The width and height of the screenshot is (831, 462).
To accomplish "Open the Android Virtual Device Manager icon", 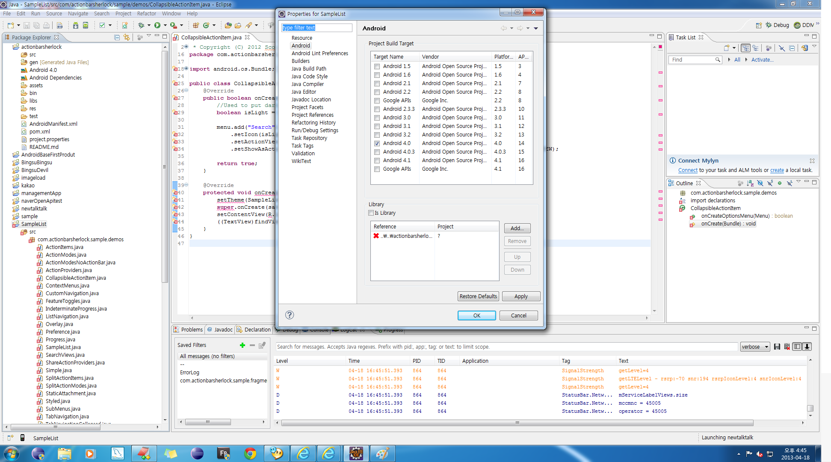I will (86, 25).
